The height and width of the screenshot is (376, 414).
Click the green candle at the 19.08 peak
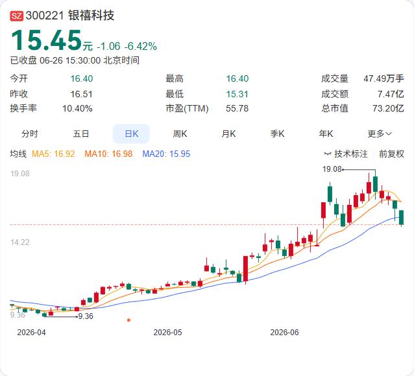coord(375,184)
